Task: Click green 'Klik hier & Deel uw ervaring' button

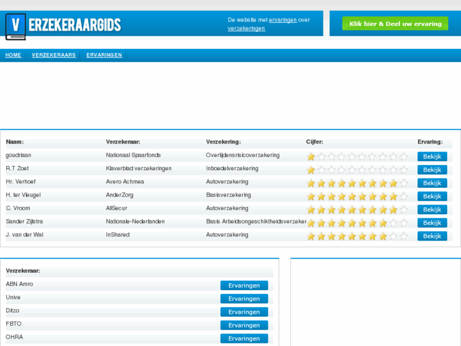Action: pyautogui.click(x=395, y=23)
